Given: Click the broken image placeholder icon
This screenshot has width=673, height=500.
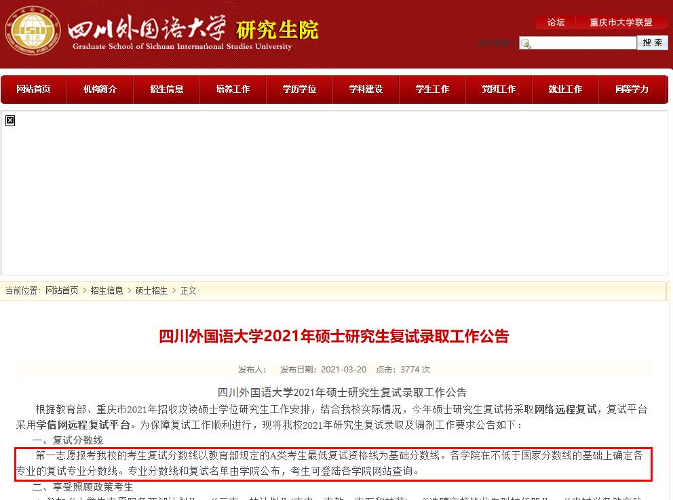Looking at the screenshot, I should click(10, 121).
